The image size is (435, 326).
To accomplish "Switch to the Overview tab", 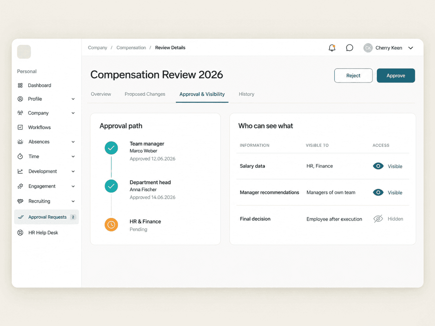I will (x=101, y=94).
